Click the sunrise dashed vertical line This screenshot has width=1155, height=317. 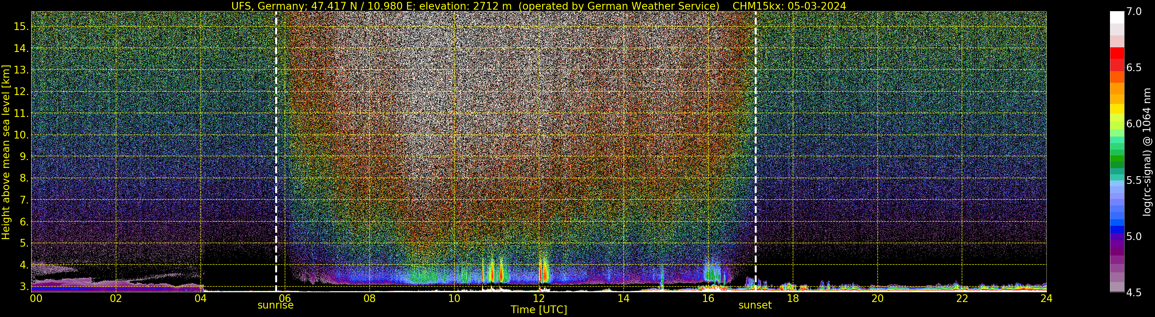click(x=276, y=152)
